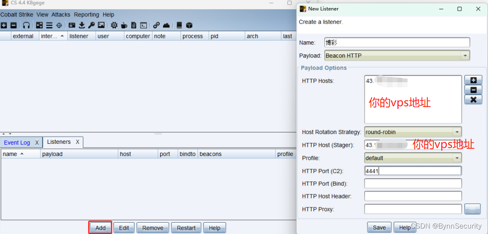Image resolution: width=488 pixels, height=234 pixels.
Task: Save the new listener
Action: pyautogui.click(x=379, y=228)
